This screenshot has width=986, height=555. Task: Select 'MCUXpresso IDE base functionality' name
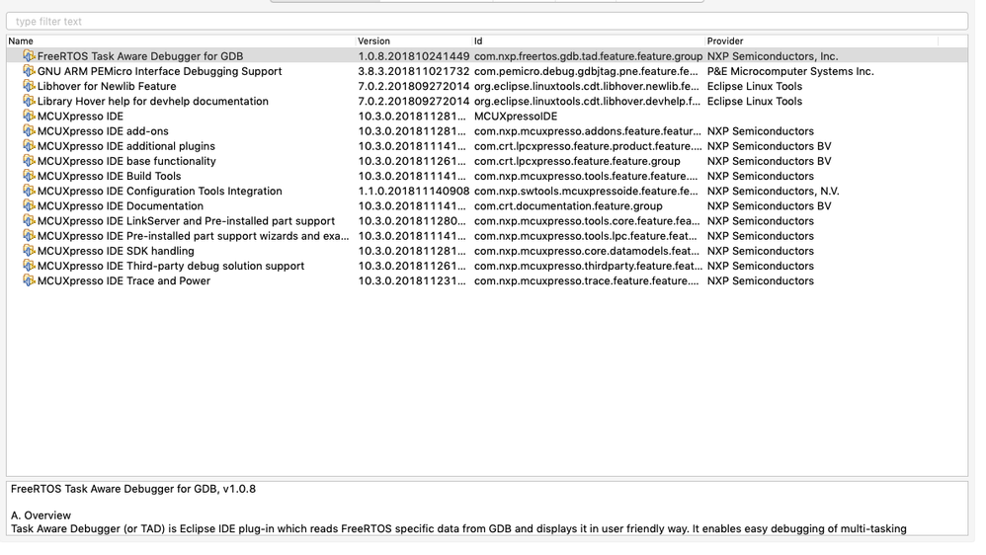[x=126, y=162]
